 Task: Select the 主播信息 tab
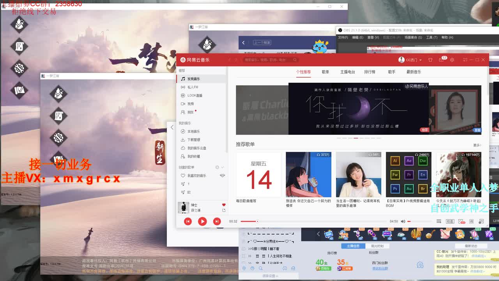pos(353,246)
